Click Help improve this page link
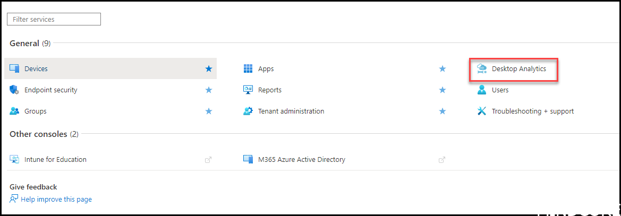 [56, 200]
